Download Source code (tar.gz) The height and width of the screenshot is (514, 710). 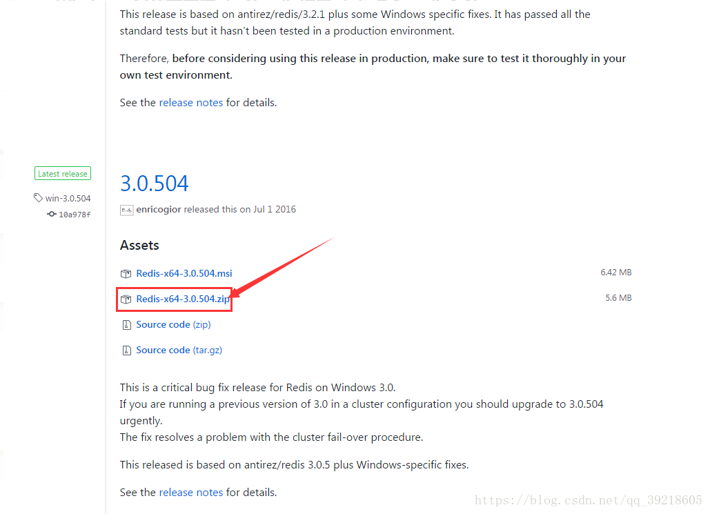(179, 350)
